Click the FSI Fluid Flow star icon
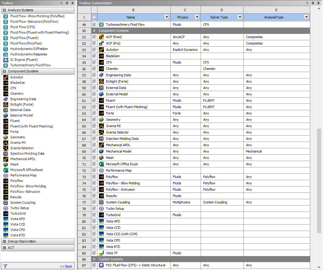Image resolution: width=323 pixels, height=270 pixels. pyautogui.click(x=101, y=265)
